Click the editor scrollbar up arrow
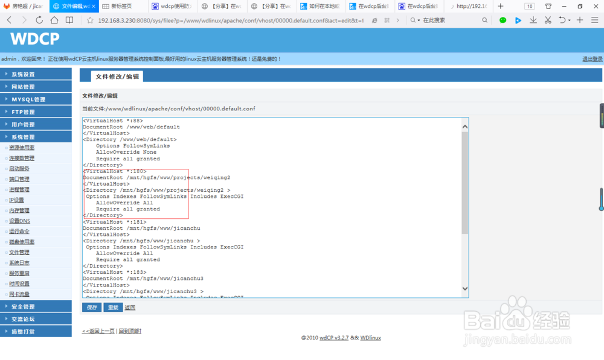604x360 pixels. point(465,127)
